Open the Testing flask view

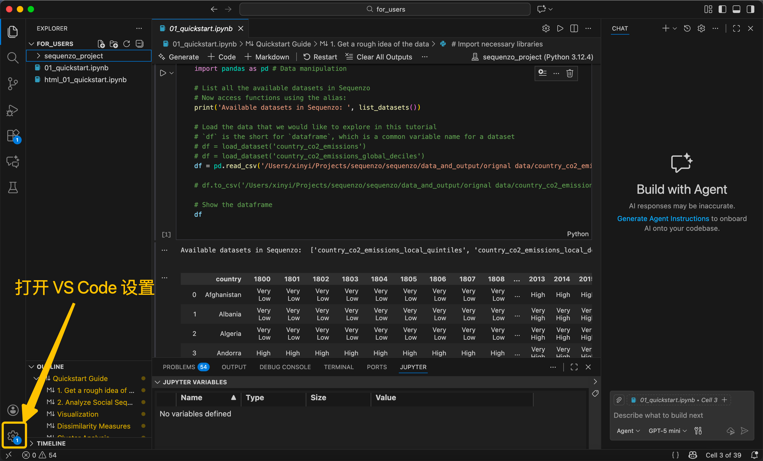(x=13, y=187)
